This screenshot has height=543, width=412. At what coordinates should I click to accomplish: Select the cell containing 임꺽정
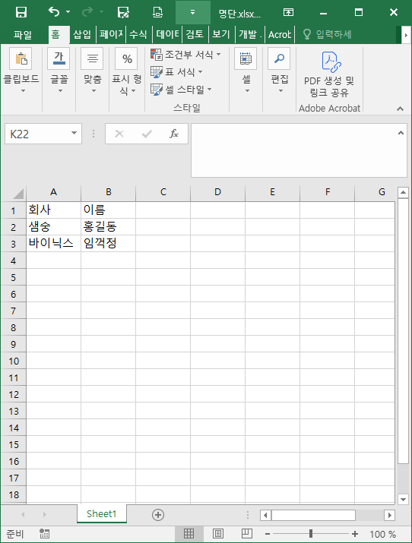click(x=108, y=244)
